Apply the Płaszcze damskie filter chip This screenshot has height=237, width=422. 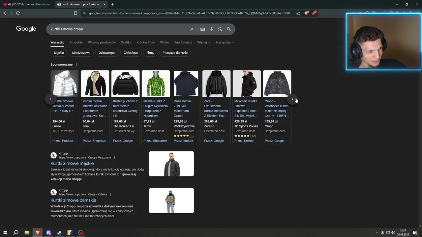pos(175,53)
